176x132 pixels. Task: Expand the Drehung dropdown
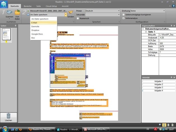[x=148, y=11]
